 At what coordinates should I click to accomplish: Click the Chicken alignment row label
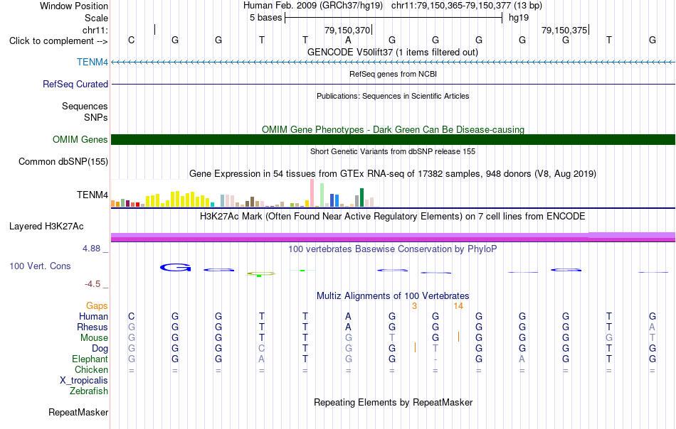91,369
